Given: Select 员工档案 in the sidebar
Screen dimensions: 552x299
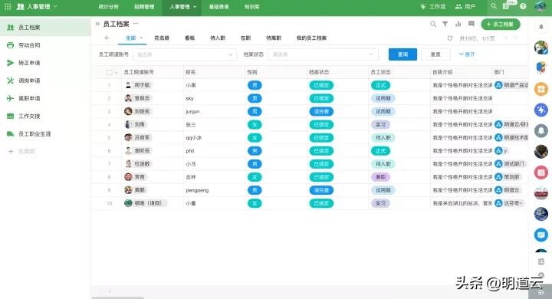Looking at the screenshot, I should tap(45, 27).
